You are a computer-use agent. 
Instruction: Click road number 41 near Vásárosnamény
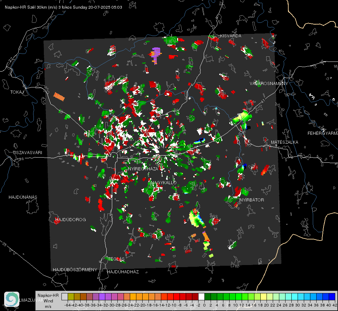pos(263,101)
